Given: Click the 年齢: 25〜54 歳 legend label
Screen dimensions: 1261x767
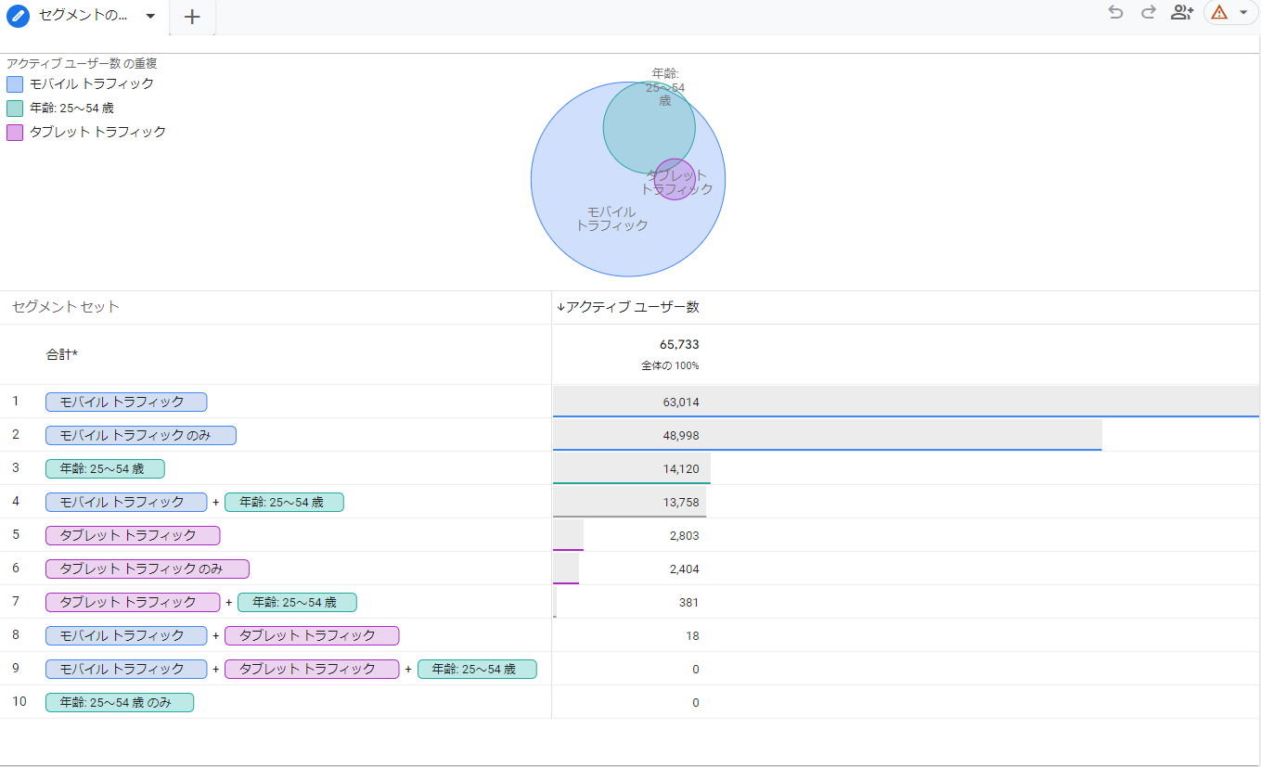Looking at the screenshot, I should [x=72, y=108].
